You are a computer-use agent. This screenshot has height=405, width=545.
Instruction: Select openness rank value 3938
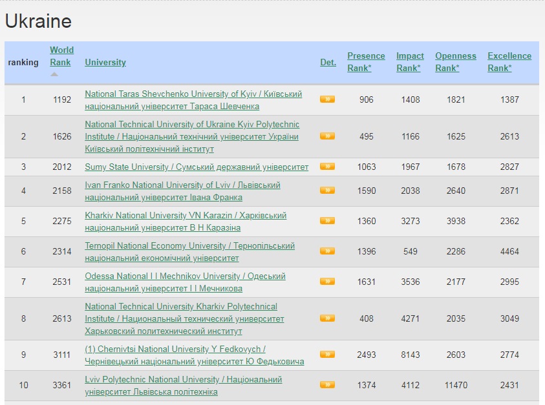coord(456,222)
